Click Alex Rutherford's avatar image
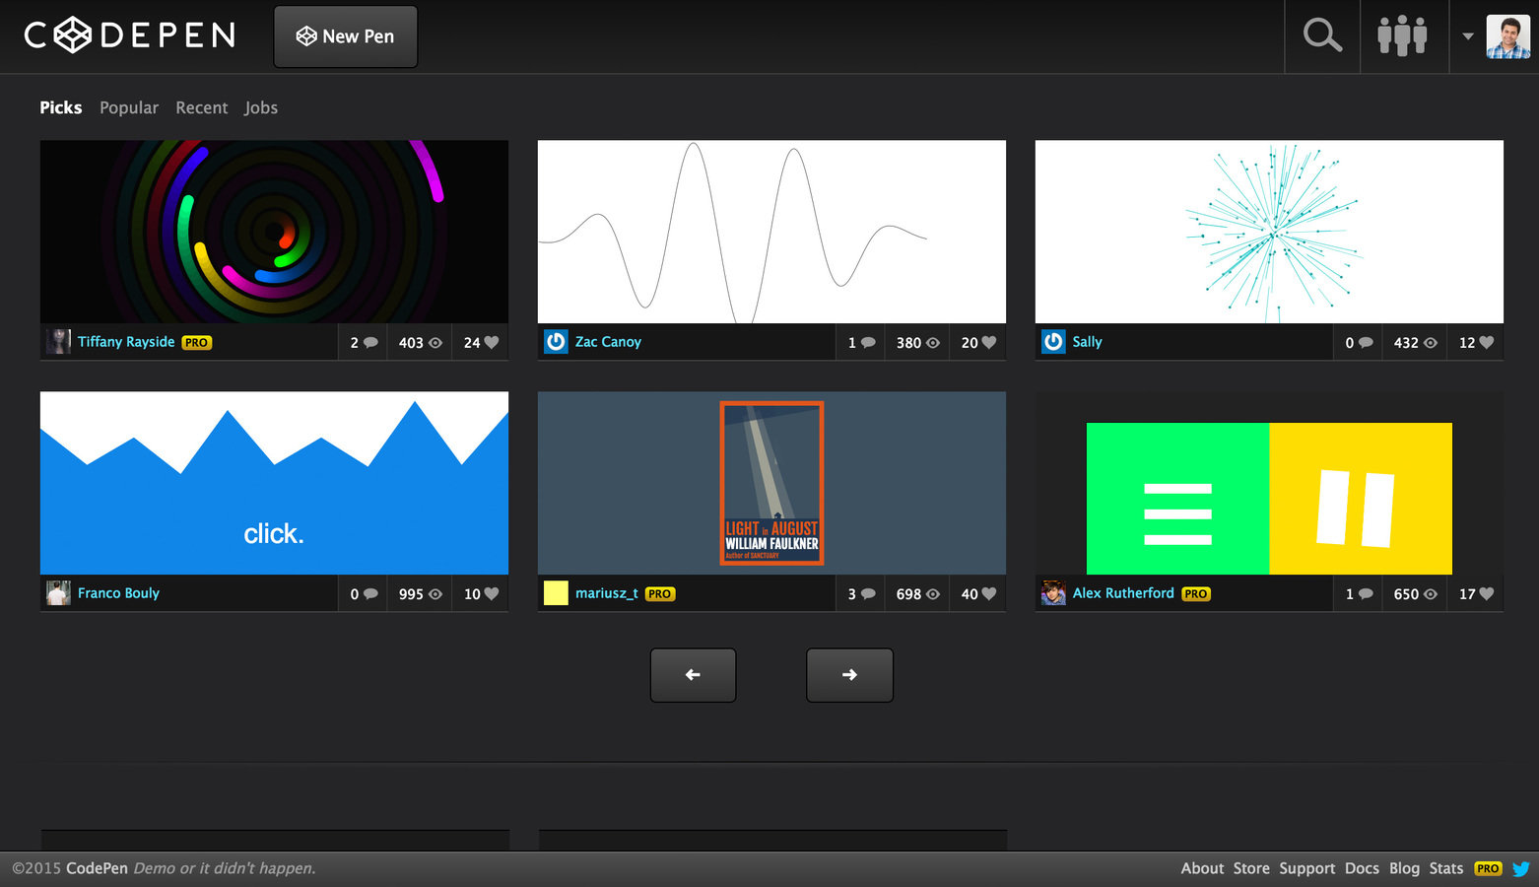 tap(1053, 593)
